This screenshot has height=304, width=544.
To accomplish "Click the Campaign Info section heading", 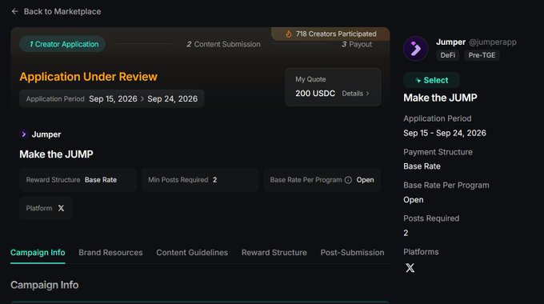I will click(45, 285).
